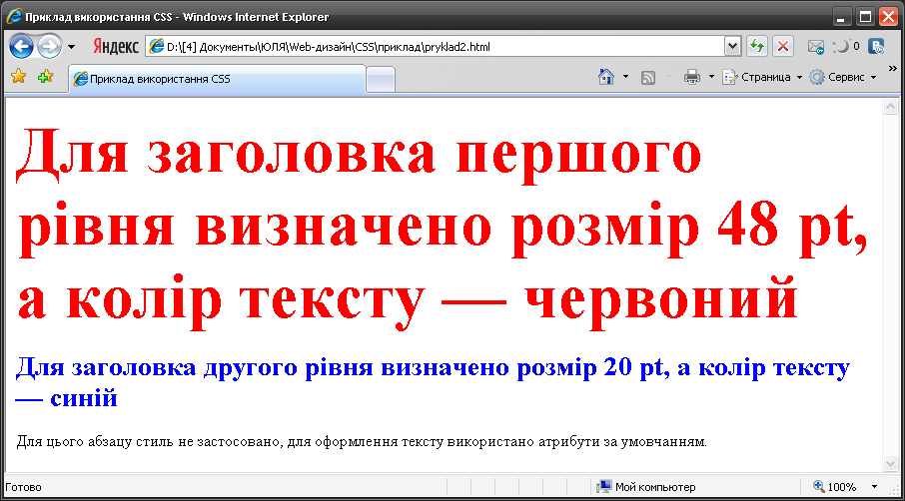Viewport: 905px width, 501px height.
Task: Click the Add to Favorites plus-star icon
Action: [45, 76]
